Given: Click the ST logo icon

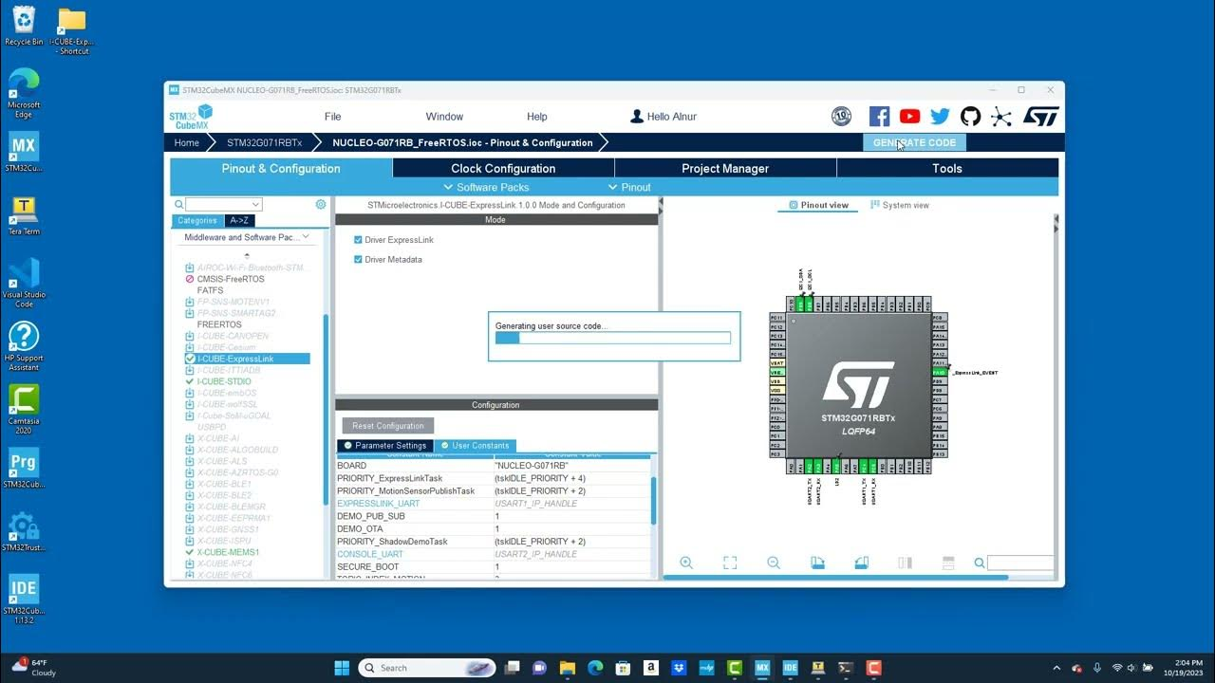Looking at the screenshot, I should (x=1040, y=117).
